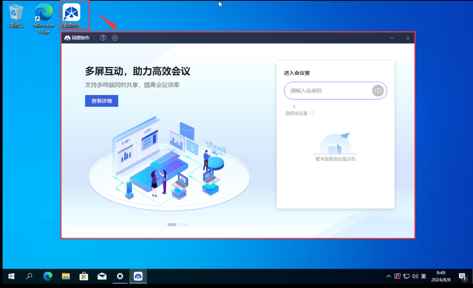Viewport: 473px width, 288px height.
Task: Select the 同频协作 desktop shortcut
Action: (72, 15)
